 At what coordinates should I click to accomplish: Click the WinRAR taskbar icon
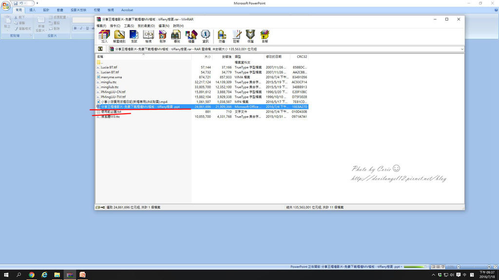[70, 275]
